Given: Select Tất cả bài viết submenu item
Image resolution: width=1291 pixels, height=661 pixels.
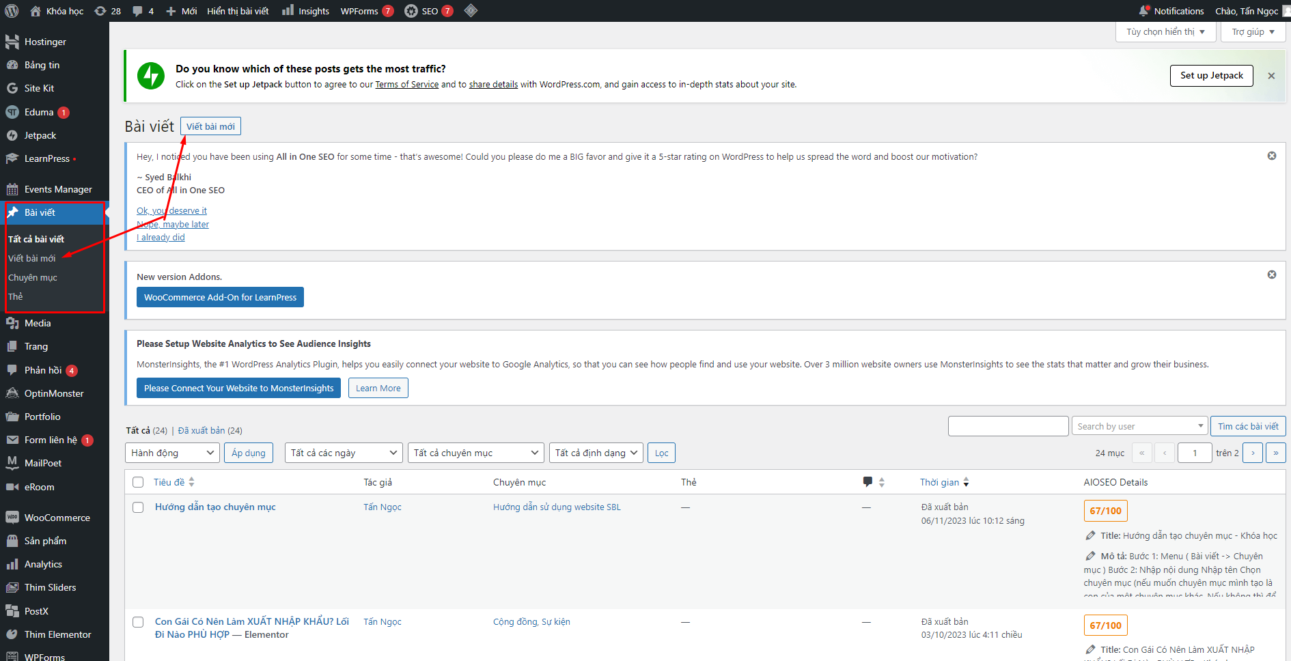Looking at the screenshot, I should pos(36,239).
